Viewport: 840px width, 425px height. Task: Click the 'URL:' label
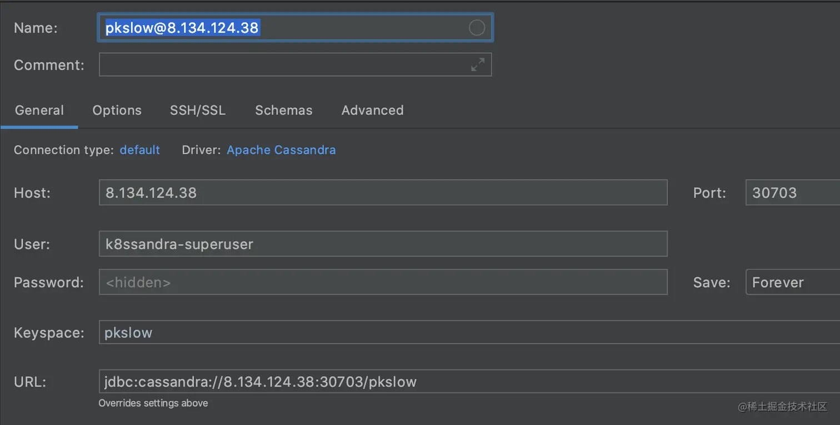coord(30,382)
